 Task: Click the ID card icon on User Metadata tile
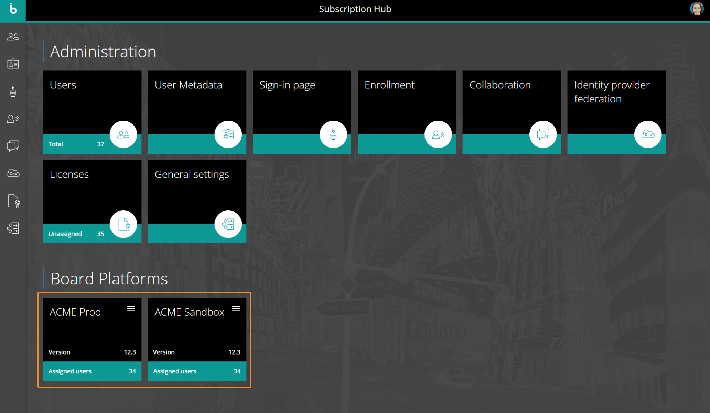(228, 134)
